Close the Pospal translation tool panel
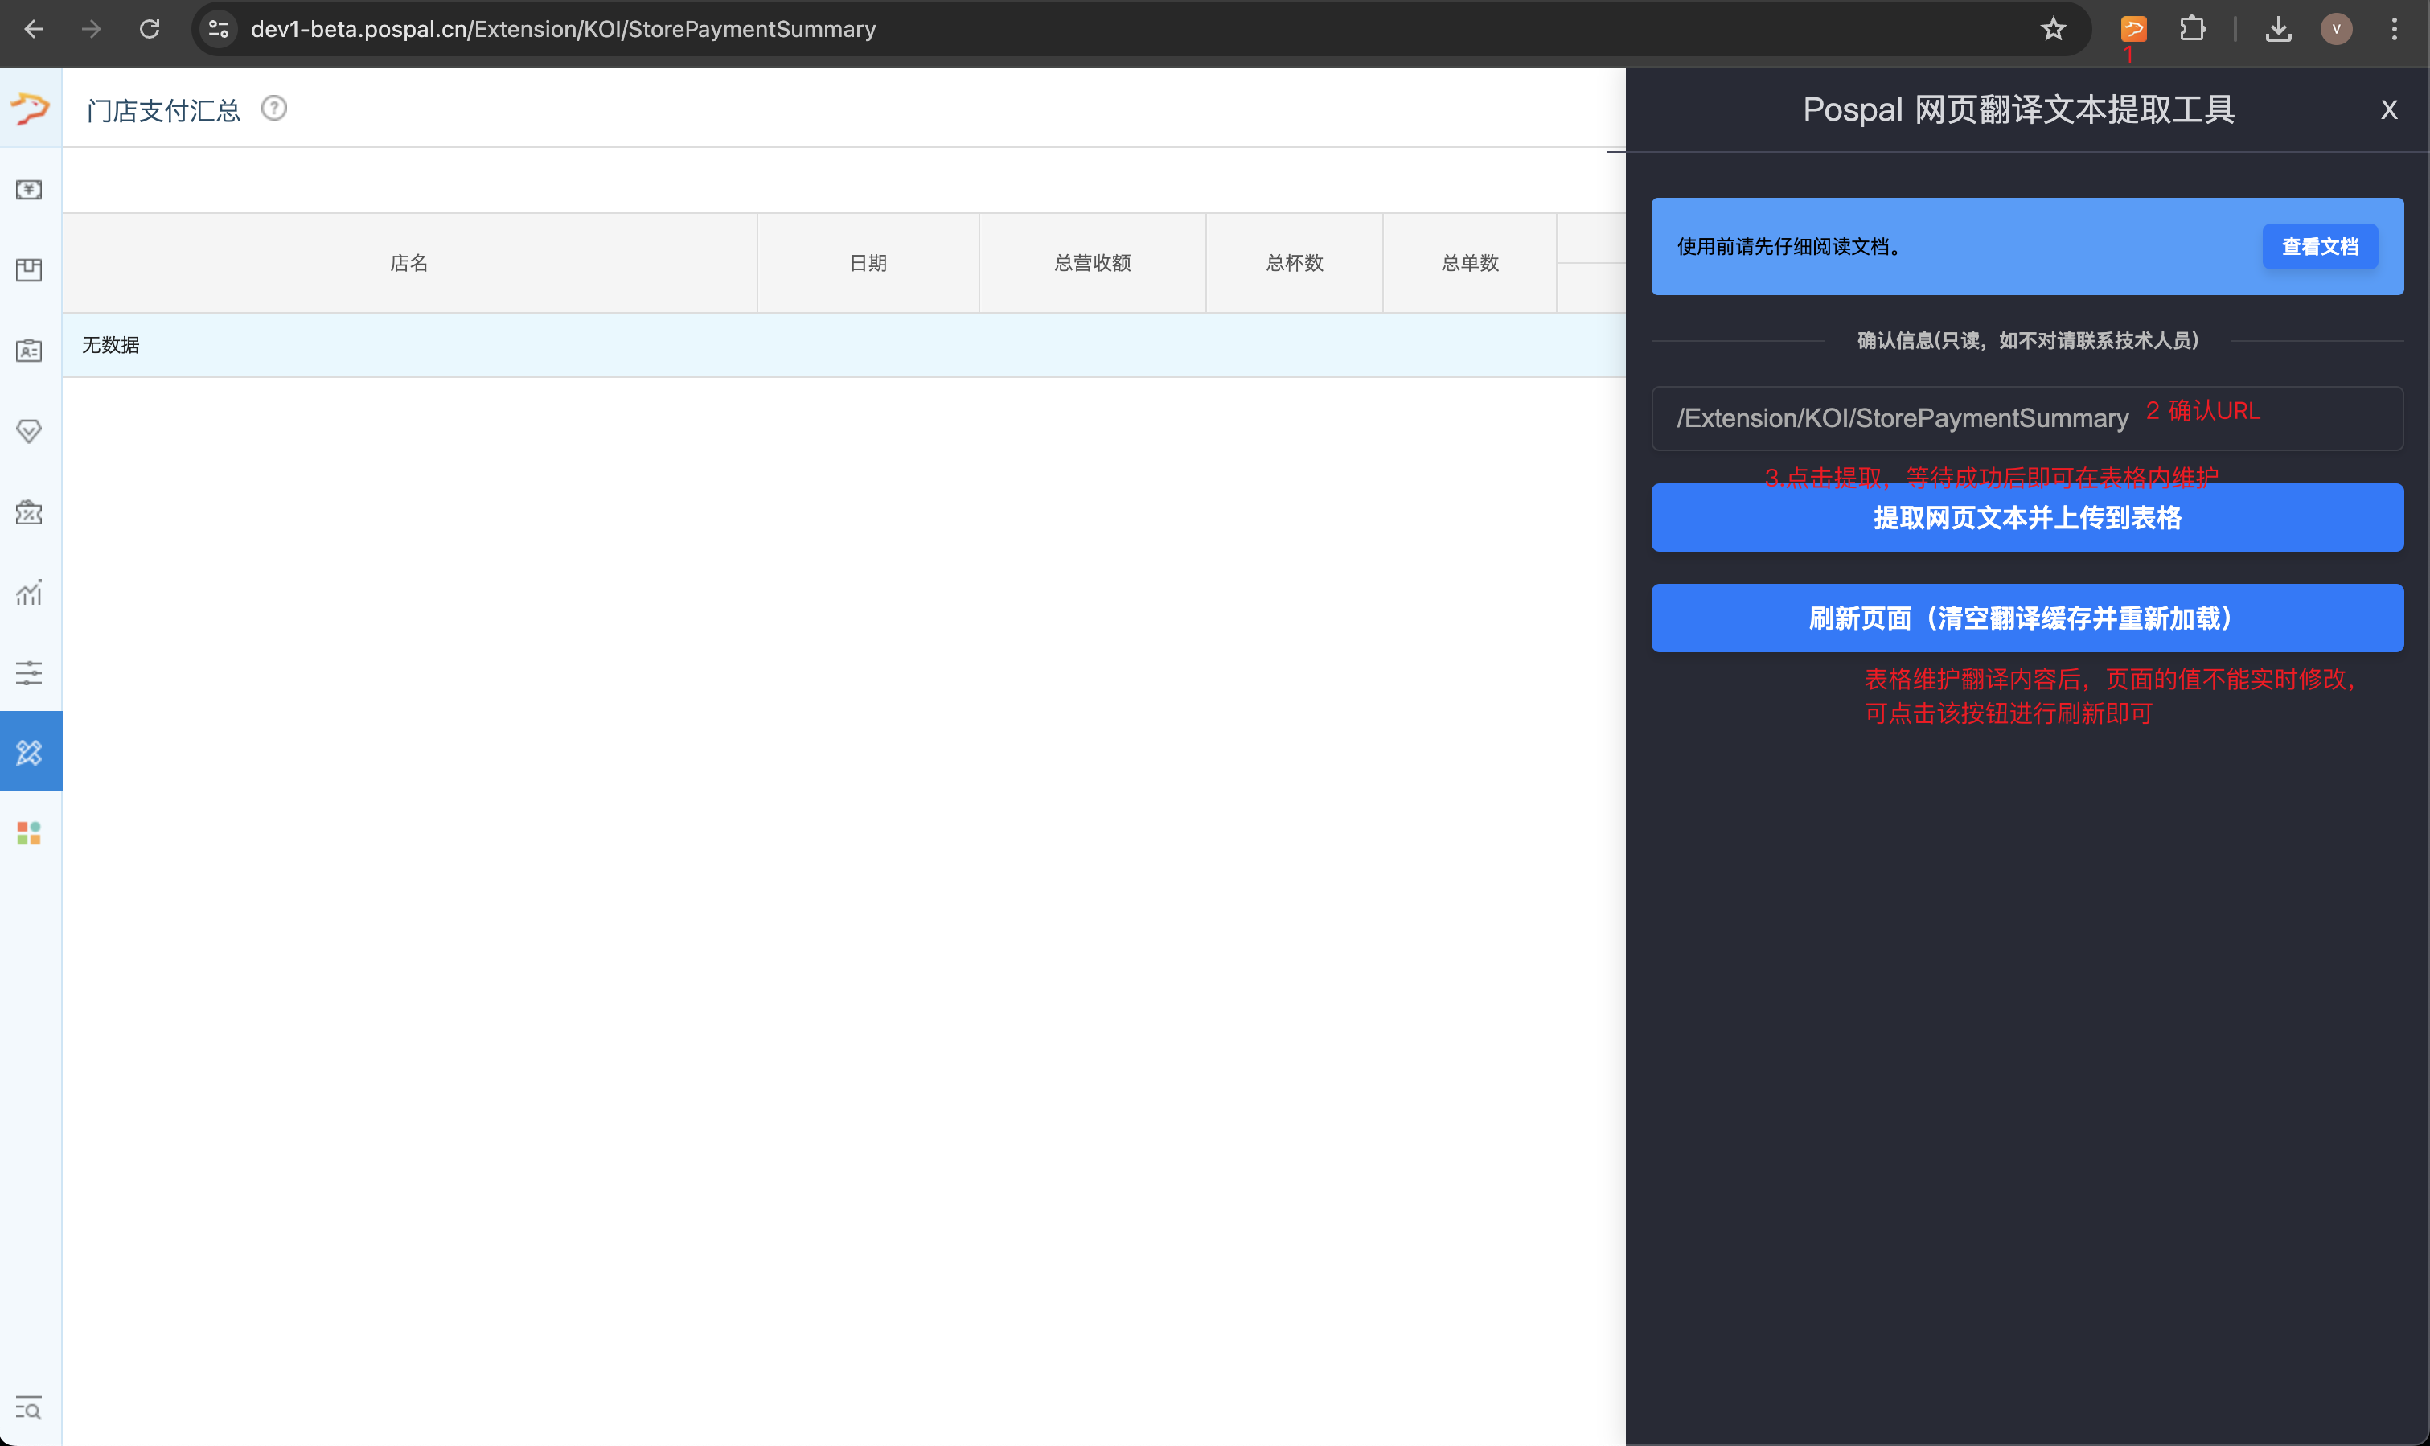This screenshot has height=1446, width=2430. (2388, 110)
